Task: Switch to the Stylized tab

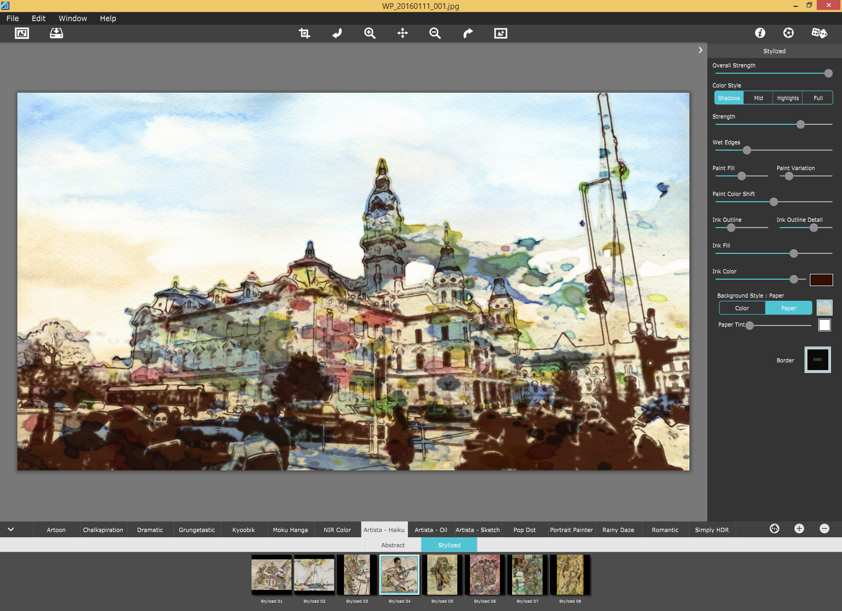Action: click(449, 545)
